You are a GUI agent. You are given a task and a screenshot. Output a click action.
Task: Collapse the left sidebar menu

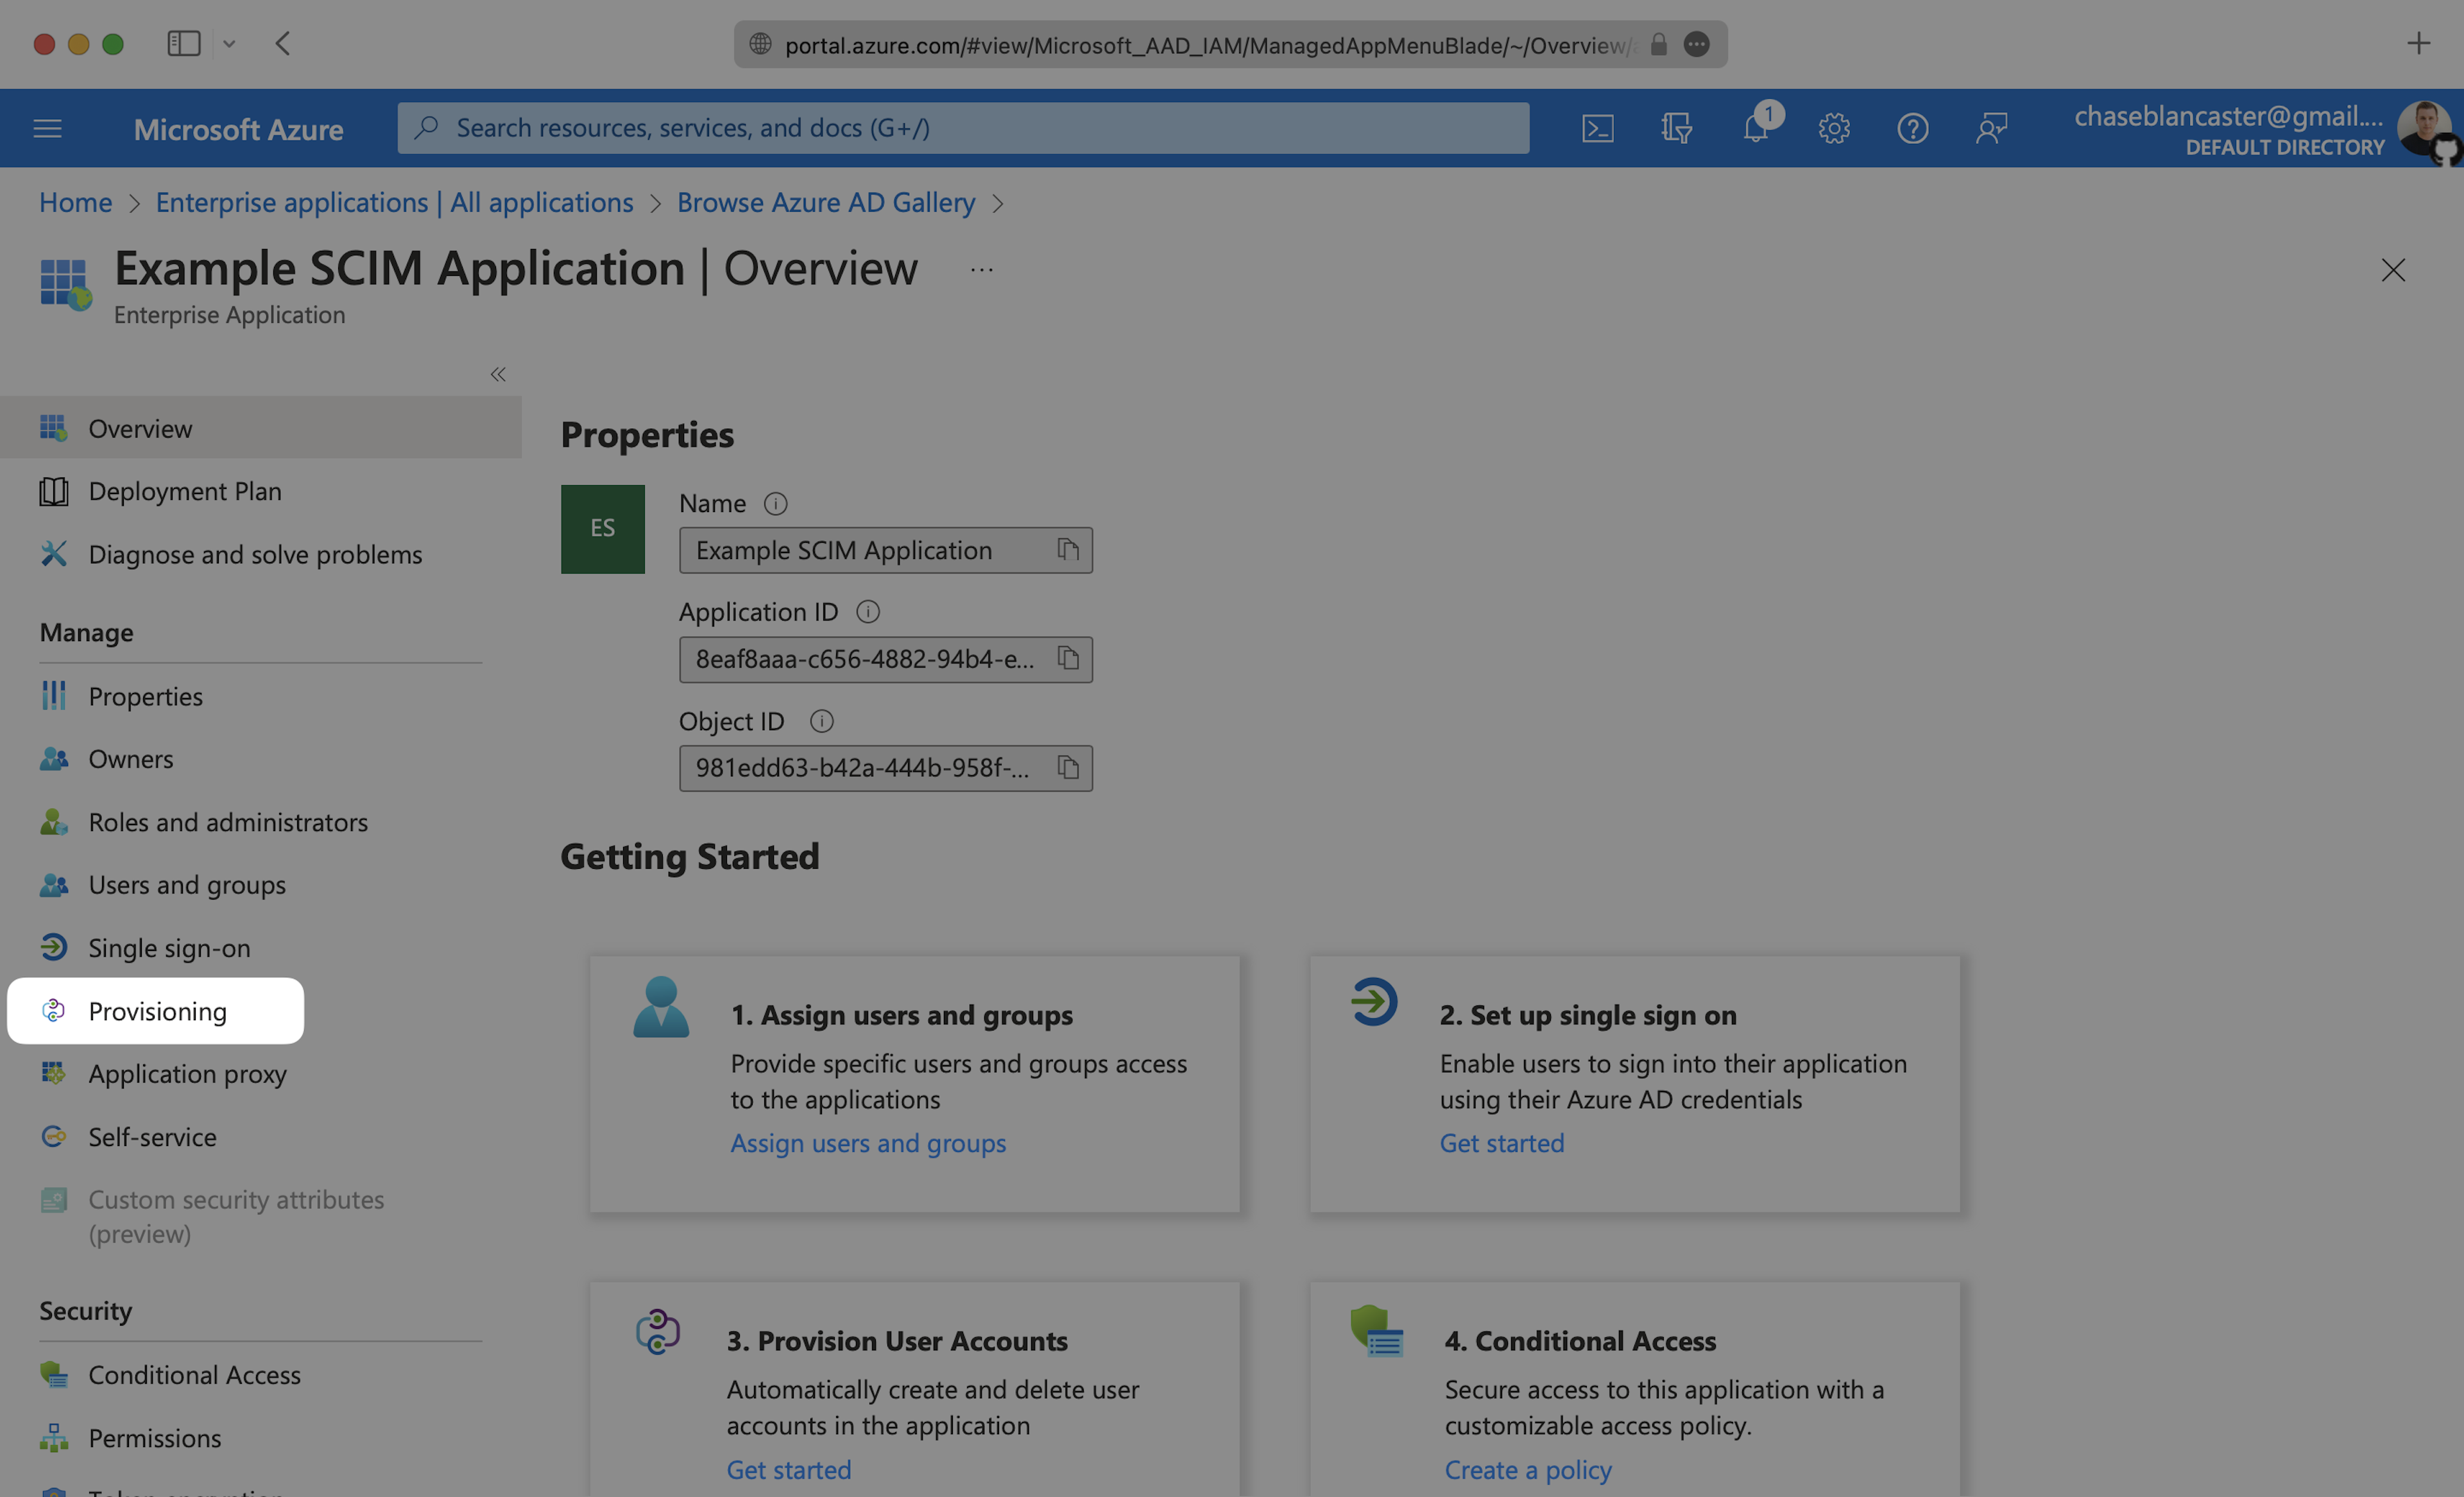498,374
